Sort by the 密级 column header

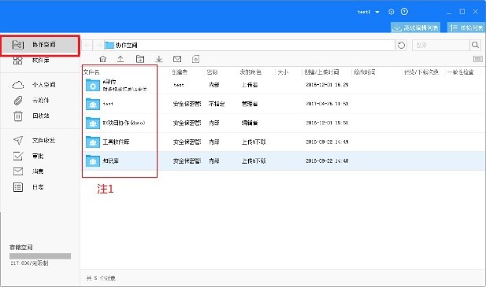[213, 72]
